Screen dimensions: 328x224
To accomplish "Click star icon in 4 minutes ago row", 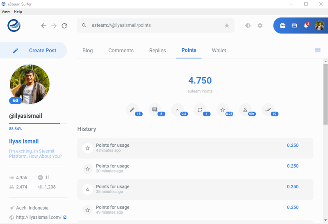I will [x=88, y=148].
